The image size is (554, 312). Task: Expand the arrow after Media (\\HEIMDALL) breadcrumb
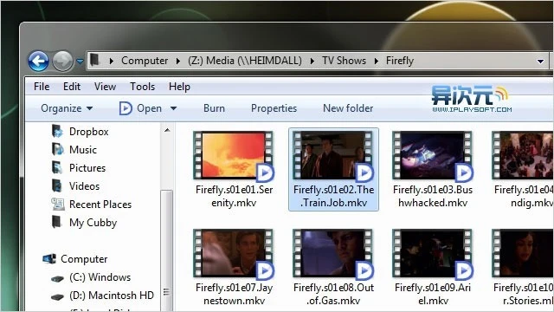312,61
